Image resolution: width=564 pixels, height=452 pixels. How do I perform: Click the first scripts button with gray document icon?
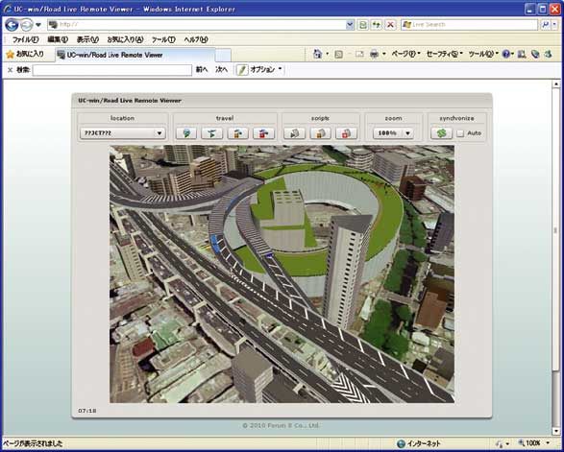[x=295, y=133]
